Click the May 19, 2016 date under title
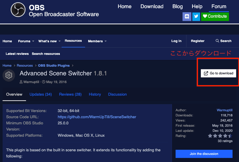Image resolution: width=239 pixels, height=162 pixels. coord(56,82)
